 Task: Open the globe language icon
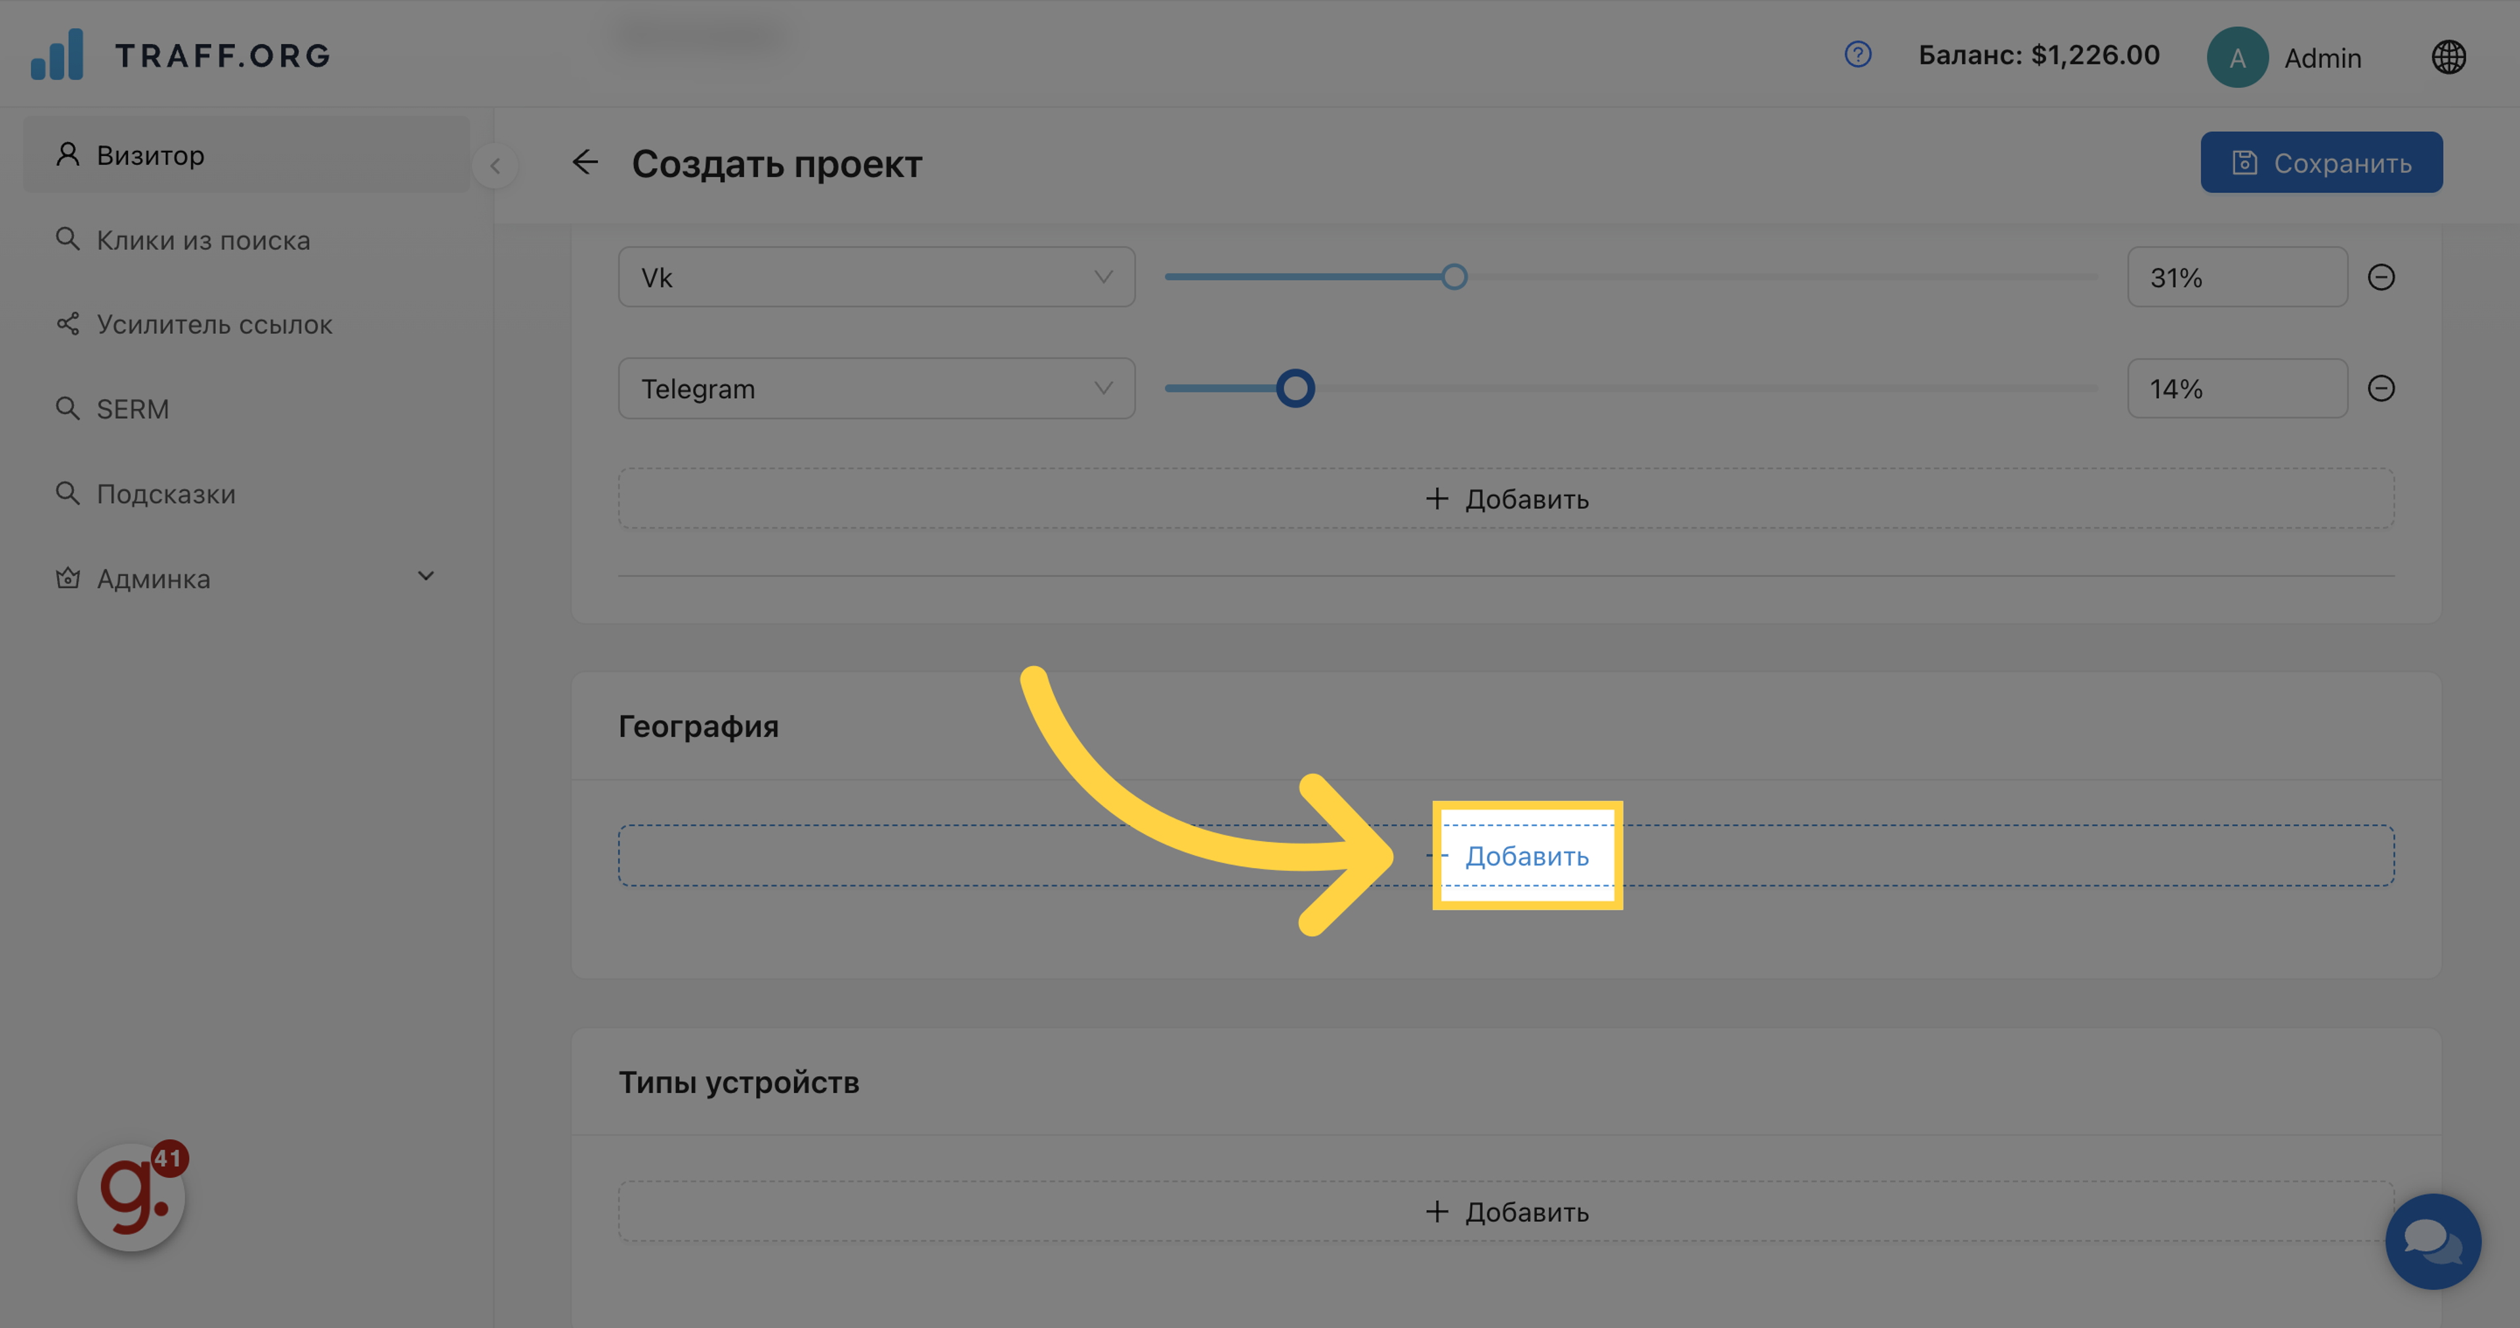pos(2450,56)
